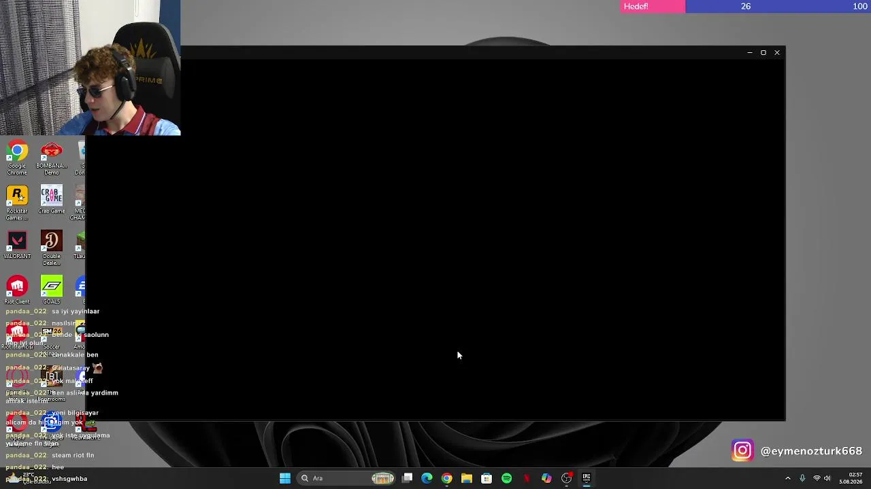Launch the Riot Client desktop shortcut
The image size is (871, 489).
click(x=17, y=290)
